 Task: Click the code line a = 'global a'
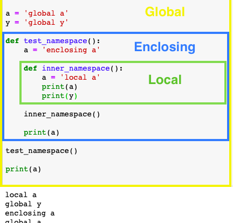click(37, 13)
